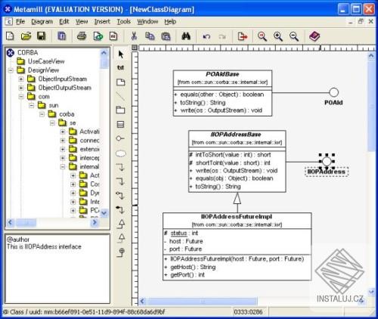Select the txt text tool
The width and height of the screenshot is (378, 319).
pos(121,67)
